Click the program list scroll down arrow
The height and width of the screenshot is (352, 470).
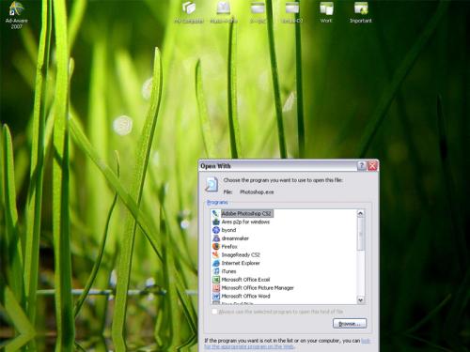click(361, 300)
